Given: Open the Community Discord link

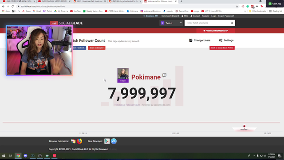Looking at the screenshot, I should coord(170,16).
